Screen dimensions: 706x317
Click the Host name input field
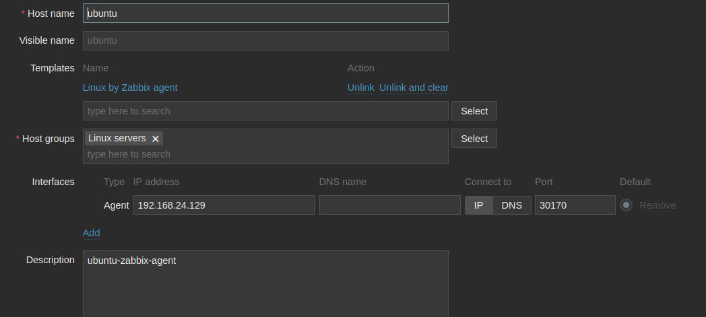265,13
